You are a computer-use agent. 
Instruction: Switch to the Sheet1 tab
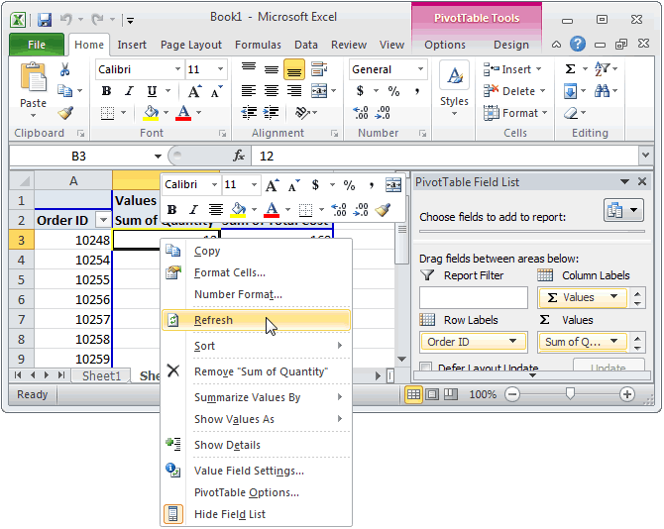coord(101,375)
